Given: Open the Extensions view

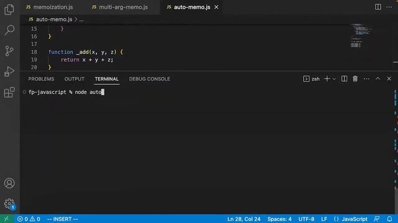Looking at the screenshot, I should 9,92.
